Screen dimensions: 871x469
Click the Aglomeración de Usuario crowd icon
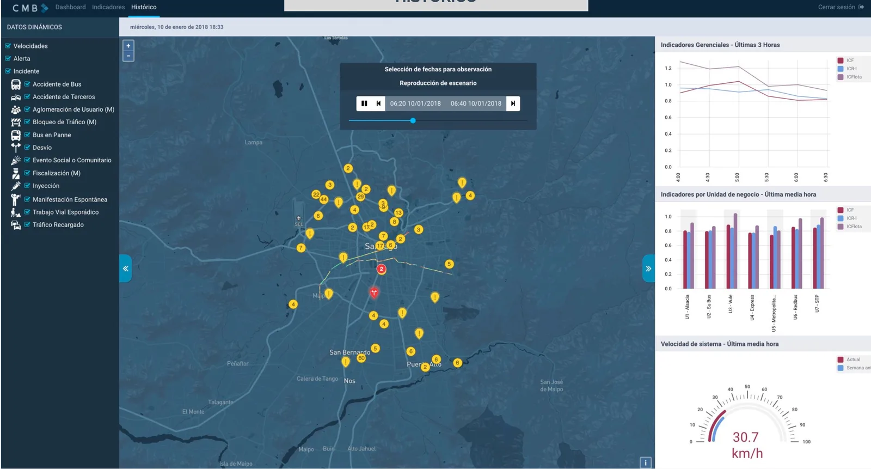tap(16, 109)
